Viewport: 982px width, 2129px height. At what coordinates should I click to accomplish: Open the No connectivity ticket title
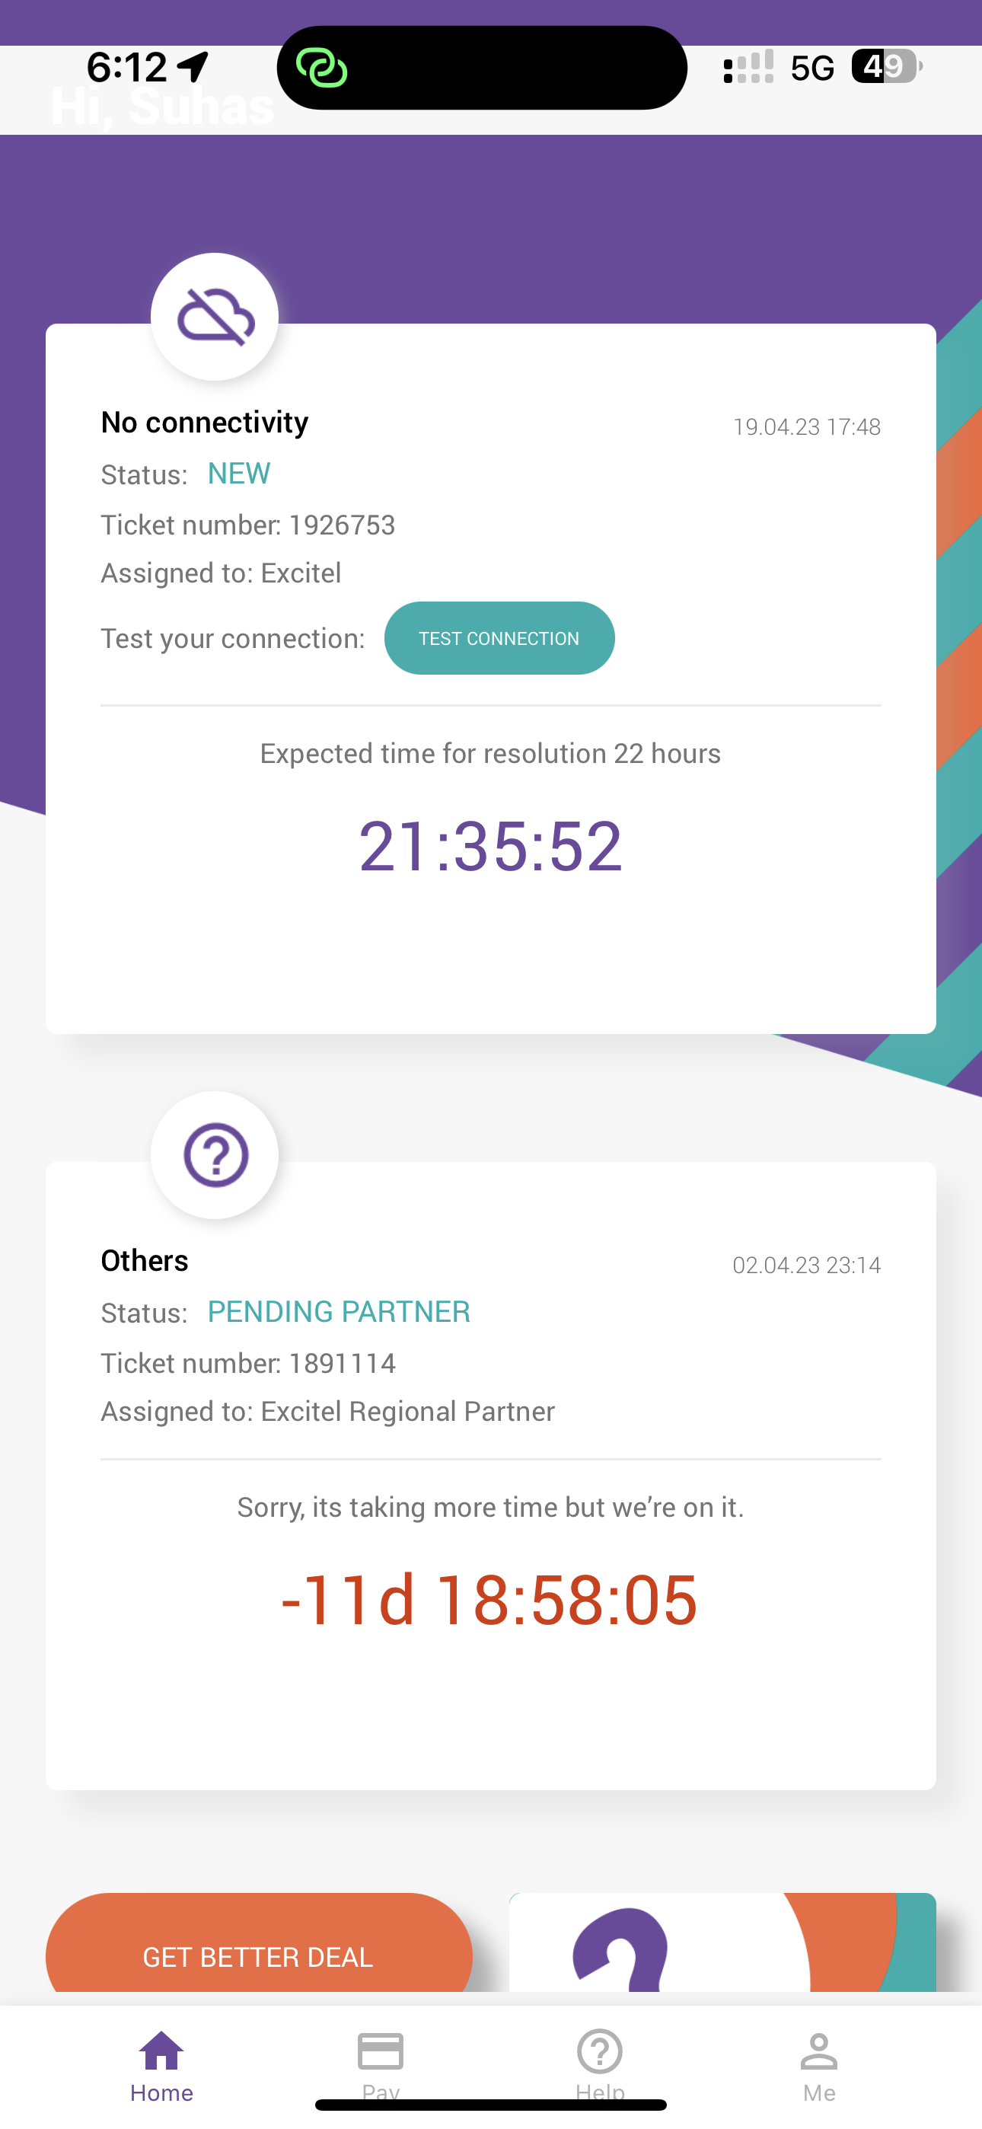point(204,423)
